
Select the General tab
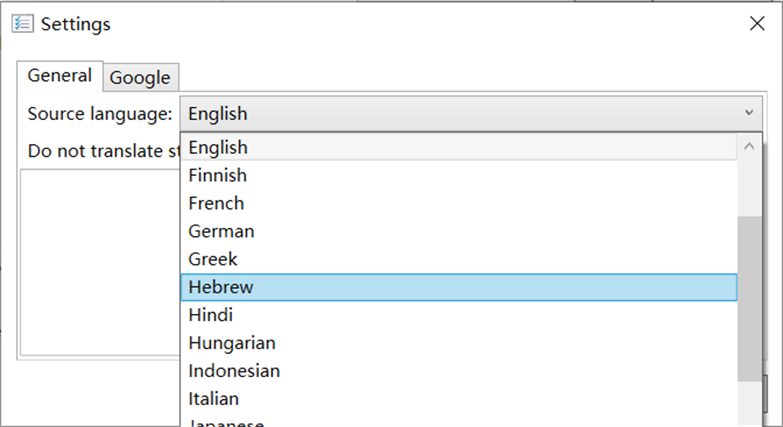[x=59, y=75]
